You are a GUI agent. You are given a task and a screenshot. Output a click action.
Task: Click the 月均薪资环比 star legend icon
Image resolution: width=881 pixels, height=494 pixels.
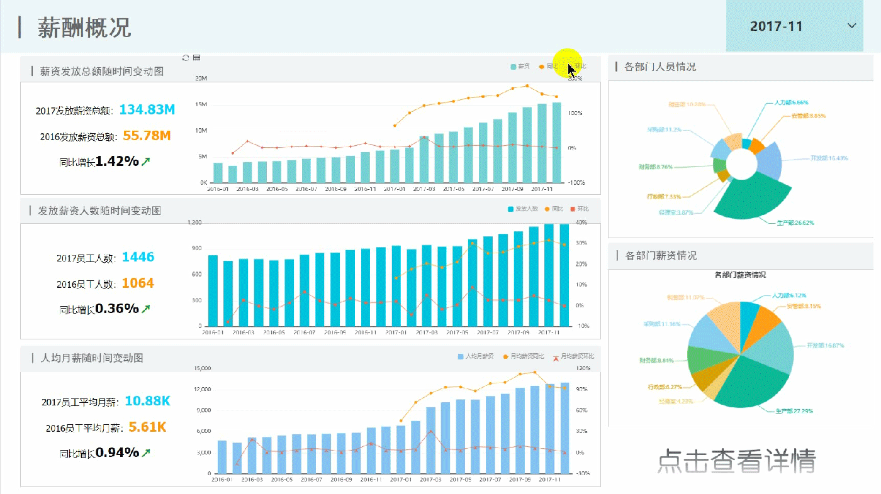tap(556, 357)
